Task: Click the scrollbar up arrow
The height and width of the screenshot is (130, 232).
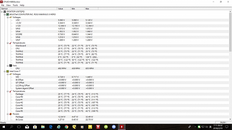Action: tap(230, 12)
